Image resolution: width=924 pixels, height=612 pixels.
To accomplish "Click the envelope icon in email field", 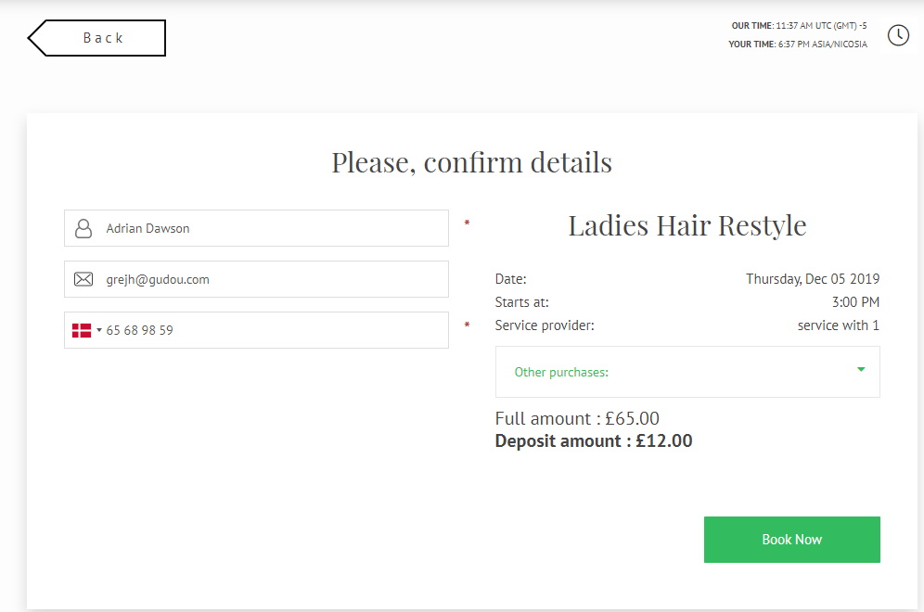I will [83, 279].
